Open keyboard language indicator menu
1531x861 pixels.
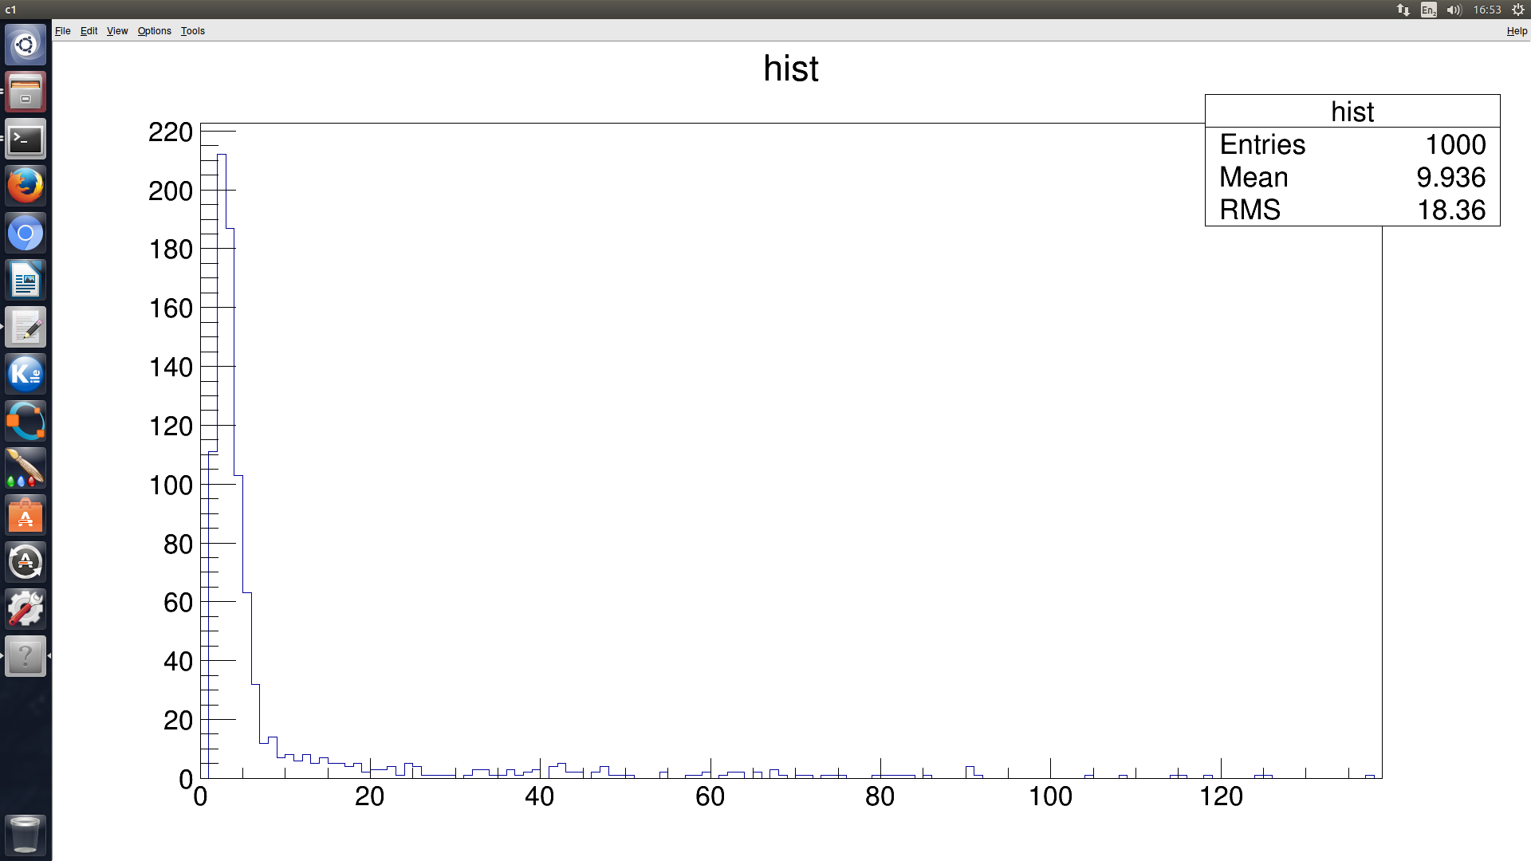pos(1428,10)
